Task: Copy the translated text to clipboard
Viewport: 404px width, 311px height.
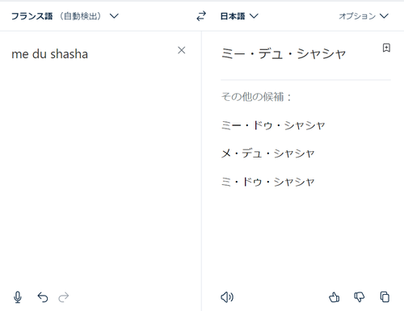Action: click(385, 297)
